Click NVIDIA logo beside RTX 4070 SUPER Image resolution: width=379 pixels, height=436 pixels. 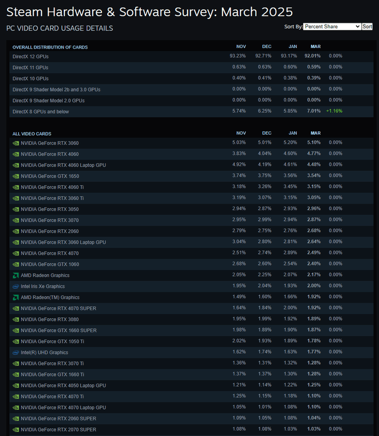click(16, 308)
